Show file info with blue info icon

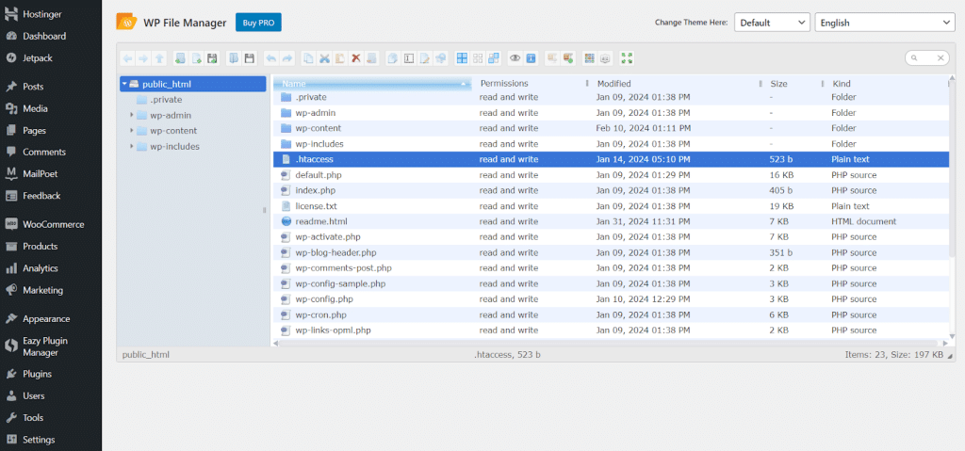531,58
